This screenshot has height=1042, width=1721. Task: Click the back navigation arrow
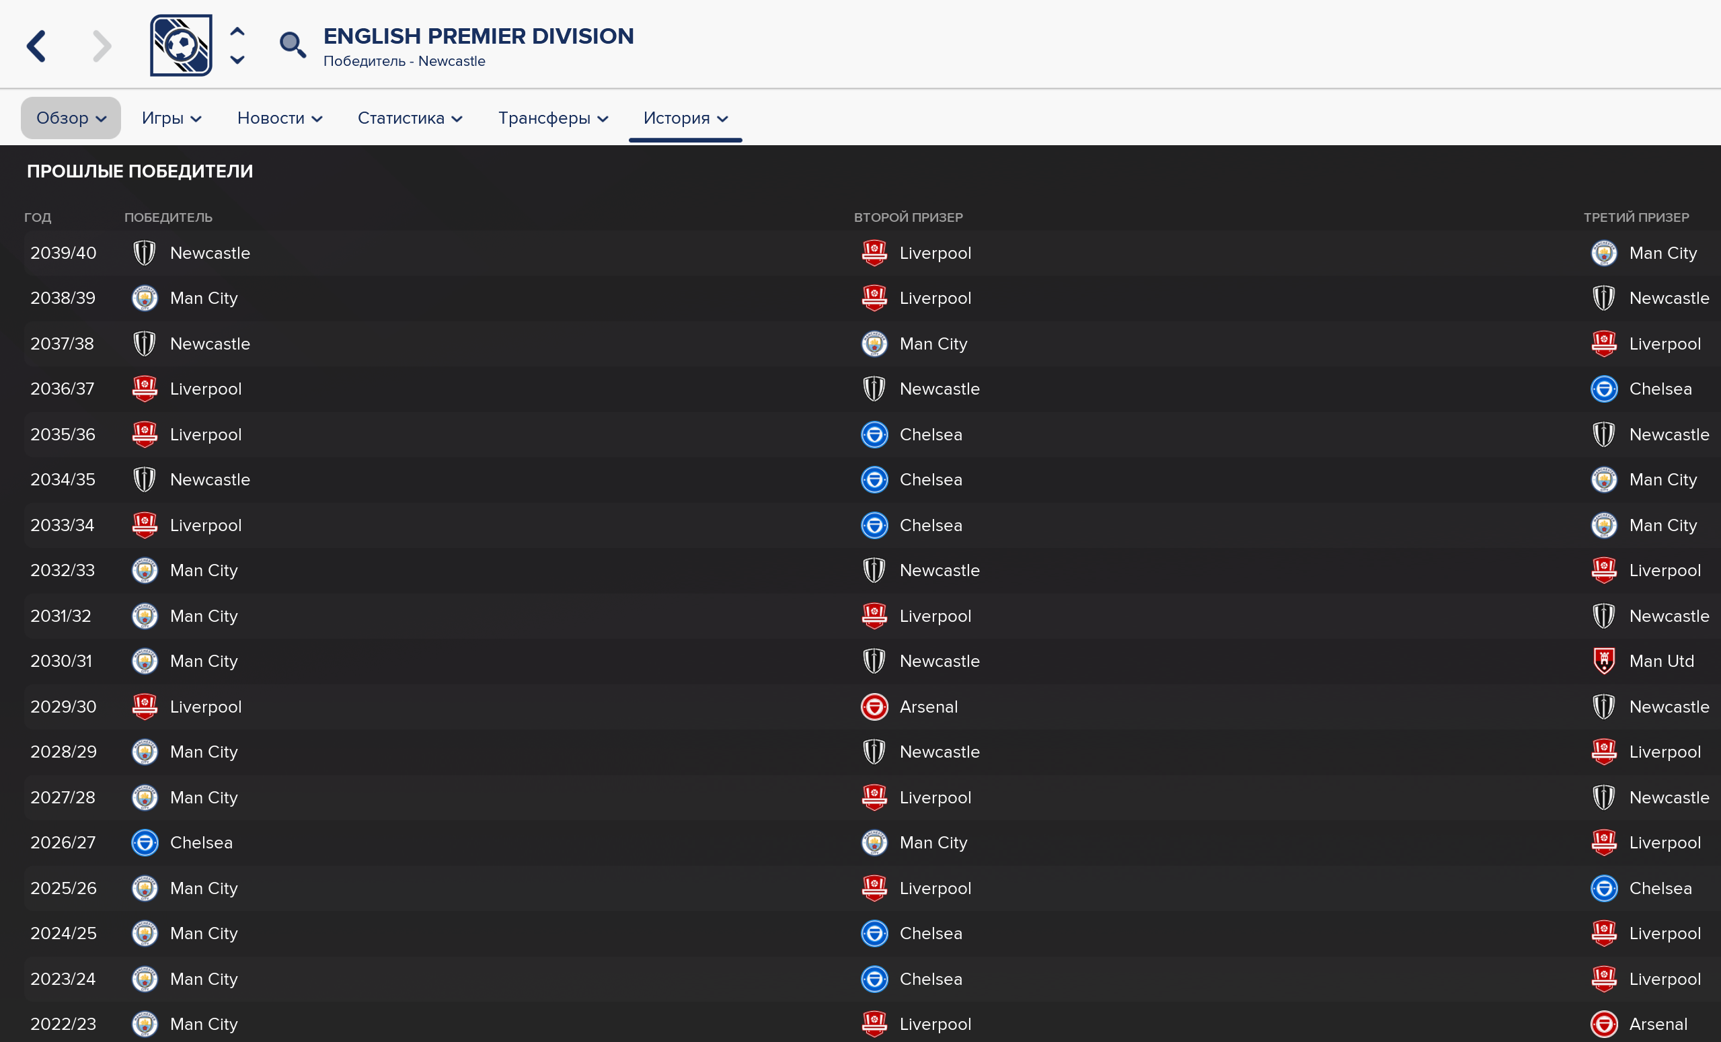click(36, 46)
